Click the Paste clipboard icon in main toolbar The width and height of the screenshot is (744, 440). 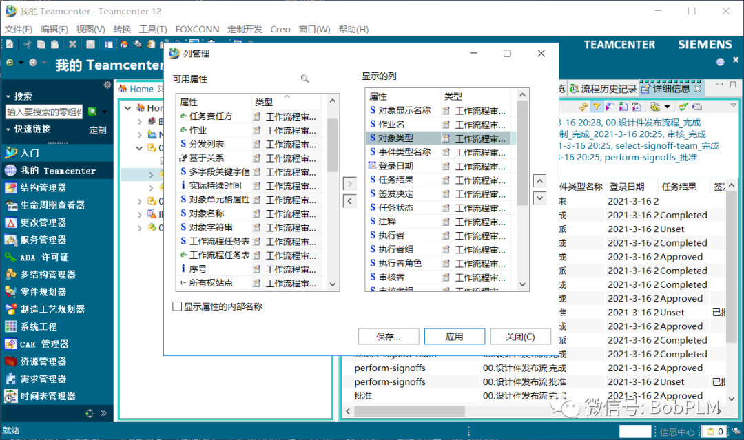point(55,45)
